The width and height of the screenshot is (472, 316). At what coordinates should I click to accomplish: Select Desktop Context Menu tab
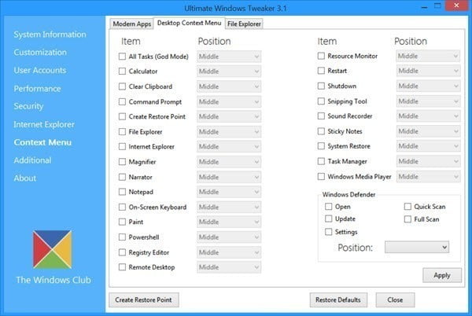click(x=189, y=24)
